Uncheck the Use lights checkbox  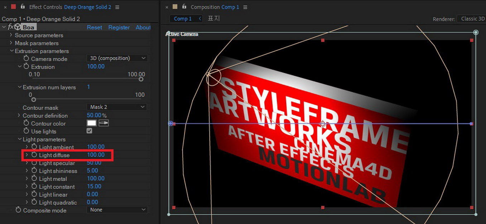[x=90, y=131]
